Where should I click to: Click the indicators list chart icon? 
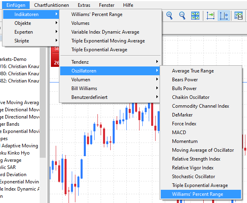239,16
